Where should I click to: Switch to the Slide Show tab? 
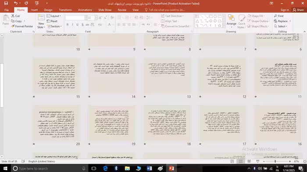[x=105, y=10]
